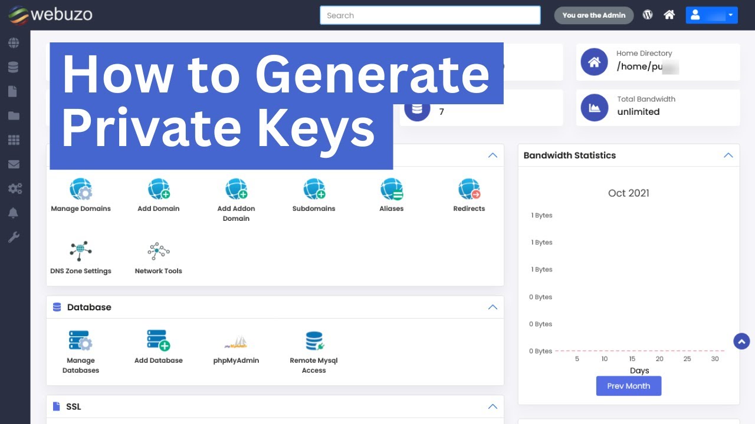Image resolution: width=755 pixels, height=424 pixels.
Task: Click the WordPress icon in top bar
Action: [x=648, y=15]
